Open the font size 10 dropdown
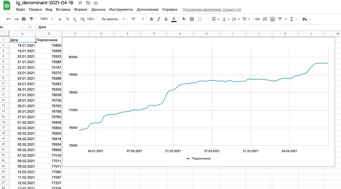The image size is (341, 189). (x=137, y=19)
